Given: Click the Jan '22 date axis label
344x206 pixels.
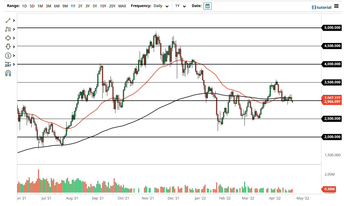Looking at the screenshot, I should 200,198.
